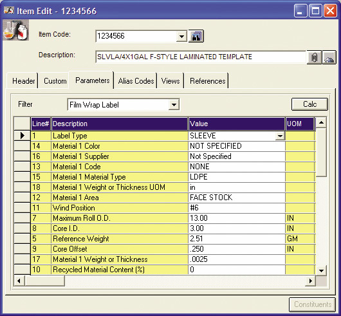Click the Calc button

click(x=309, y=104)
